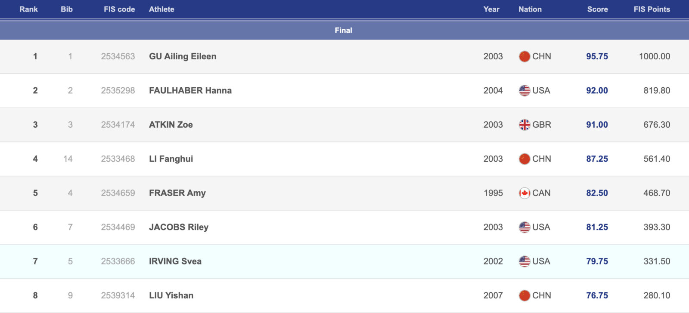Click the USA flag in FAULHABER Hanna's row
This screenshot has height=313, width=689.
(524, 91)
